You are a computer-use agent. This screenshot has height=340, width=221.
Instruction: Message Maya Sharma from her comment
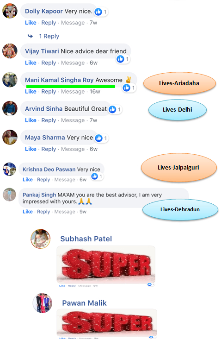tap(73, 149)
